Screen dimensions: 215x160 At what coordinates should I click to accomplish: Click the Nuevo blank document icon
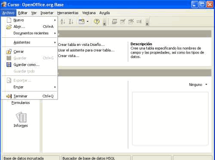9,20
